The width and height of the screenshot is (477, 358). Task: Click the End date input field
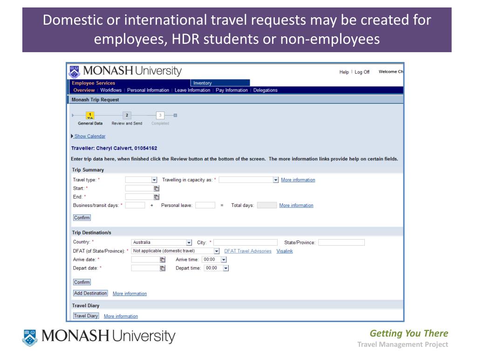point(140,197)
